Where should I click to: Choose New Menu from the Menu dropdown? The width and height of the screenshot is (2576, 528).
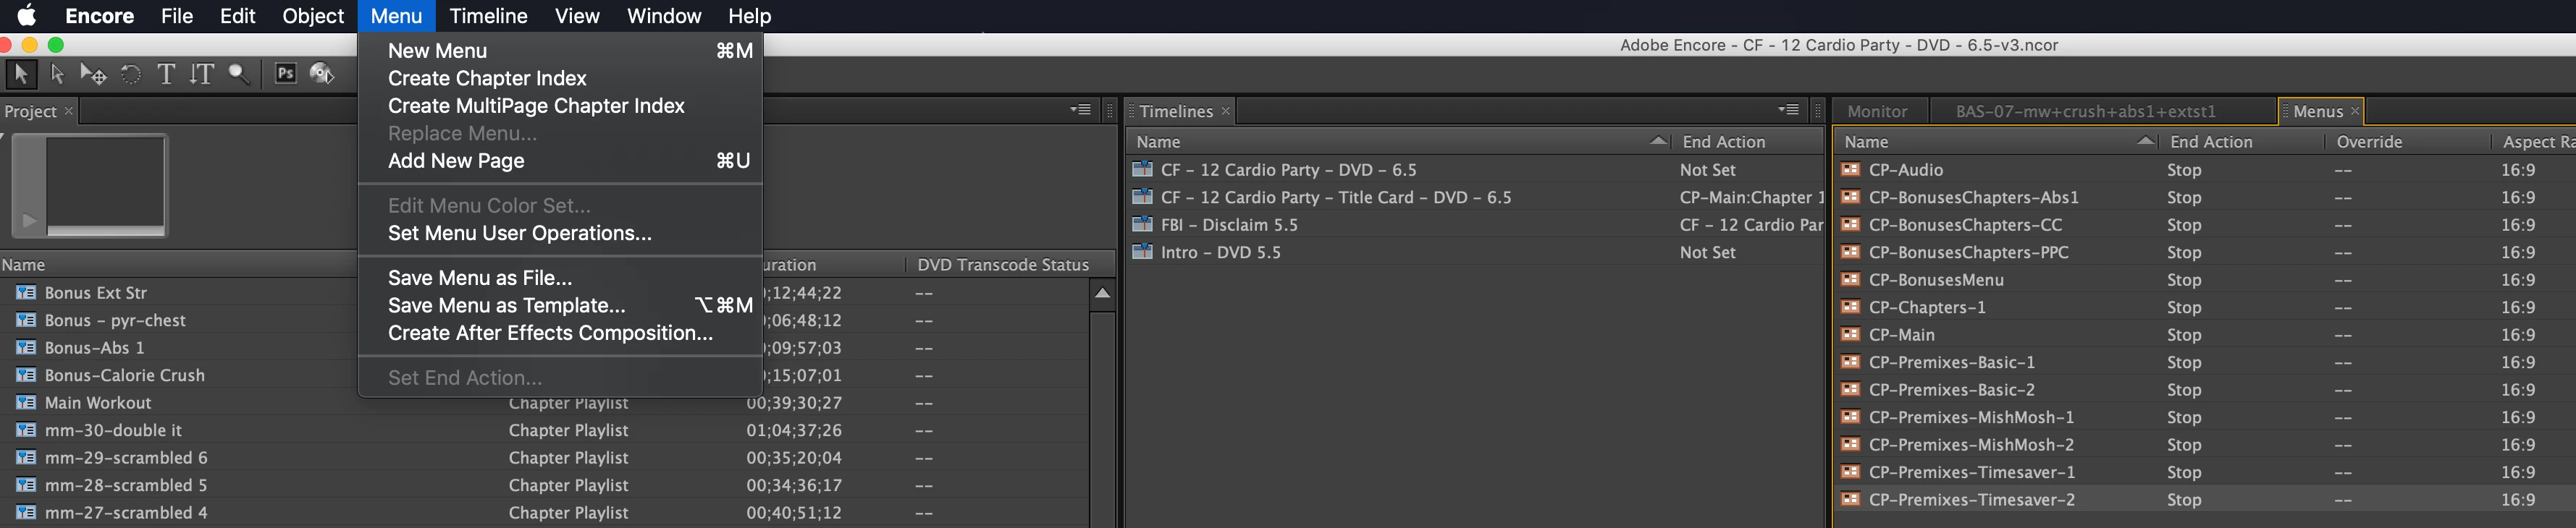560,51
